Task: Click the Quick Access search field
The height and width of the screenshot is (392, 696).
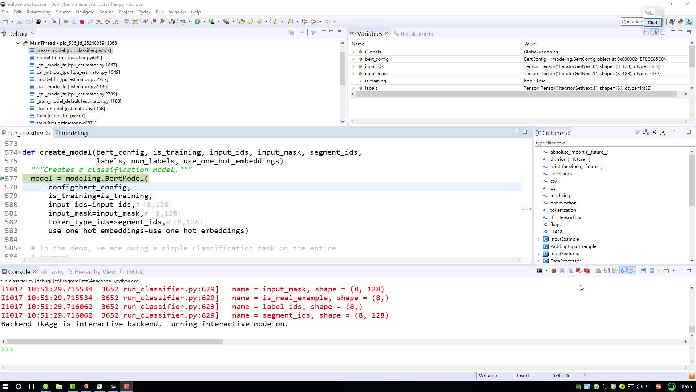Action: [x=632, y=22]
